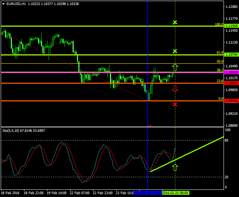Screen dimensions: 239x197
Task: Select the blue date label on time axis
Action: 147,193
